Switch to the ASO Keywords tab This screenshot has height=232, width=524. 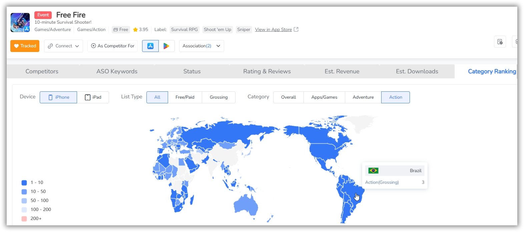(x=117, y=71)
